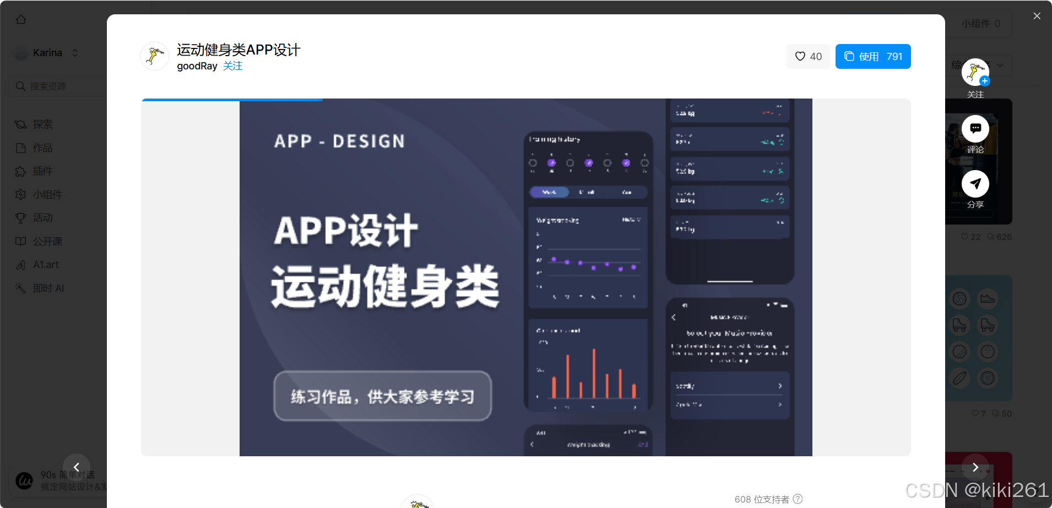The image size is (1052, 508).
Task: Click the 小组件 0 tab behind dialog
Action: click(x=980, y=24)
